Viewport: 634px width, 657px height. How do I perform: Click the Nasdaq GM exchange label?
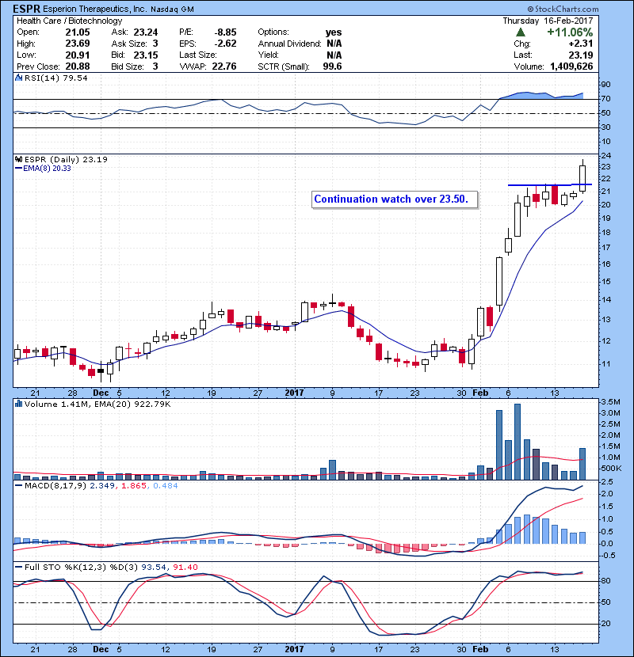coord(170,9)
